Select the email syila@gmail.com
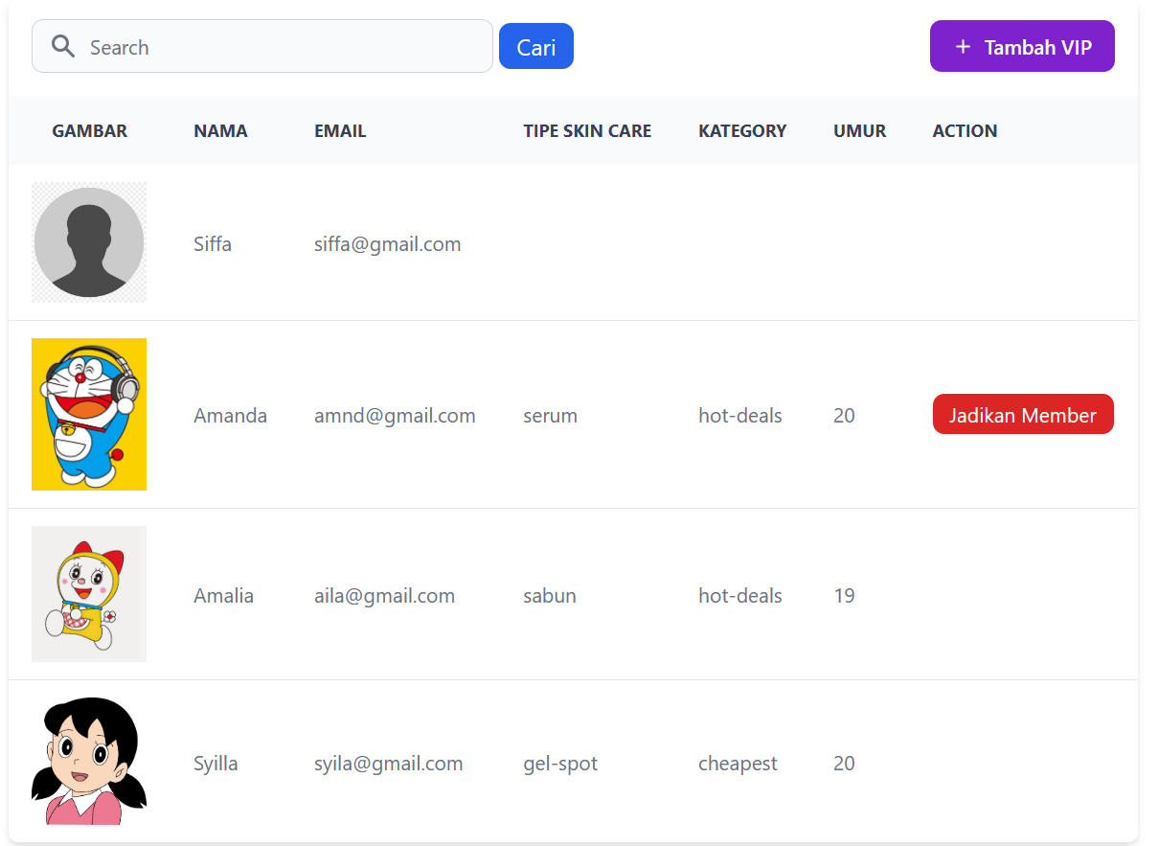The image size is (1159, 846). coord(388,763)
